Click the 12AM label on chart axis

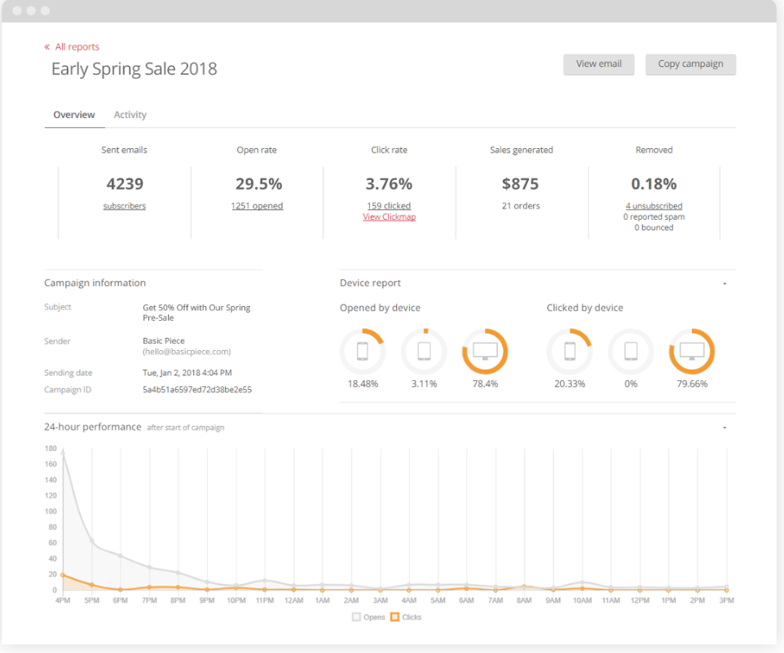[x=293, y=601]
